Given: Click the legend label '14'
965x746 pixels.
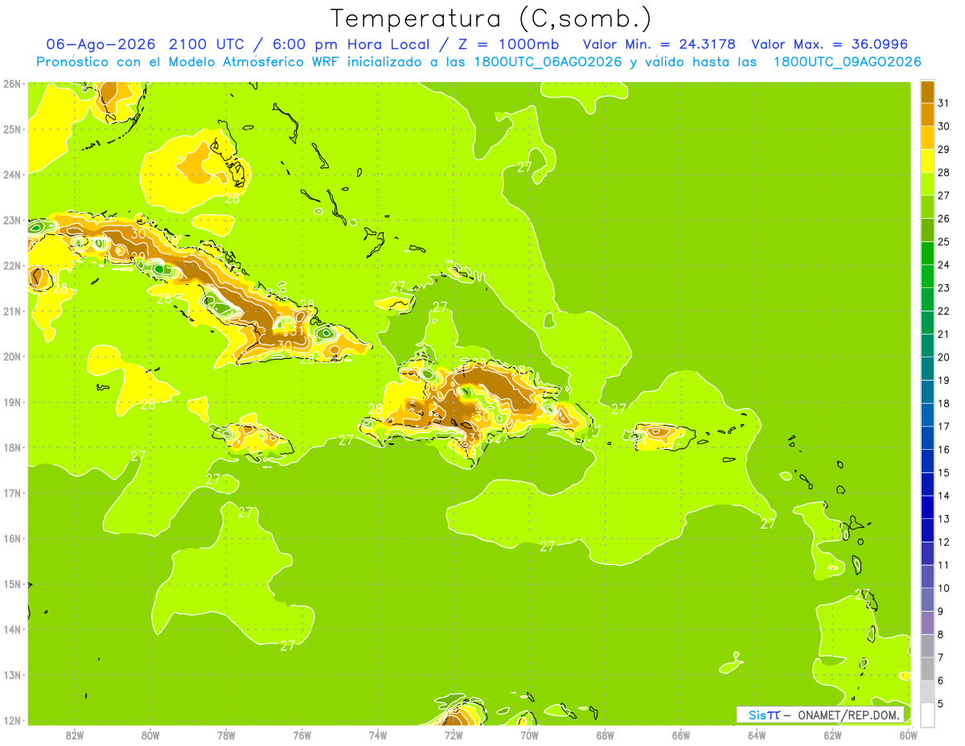Looking at the screenshot, I should click(x=944, y=496).
